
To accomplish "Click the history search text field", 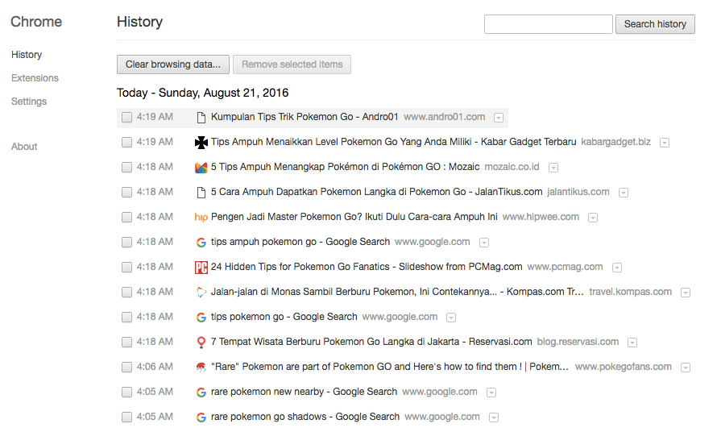I will [548, 24].
